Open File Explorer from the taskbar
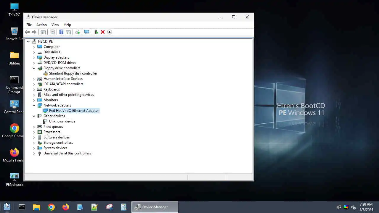The height and width of the screenshot is (213, 379). tap(36, 207)
